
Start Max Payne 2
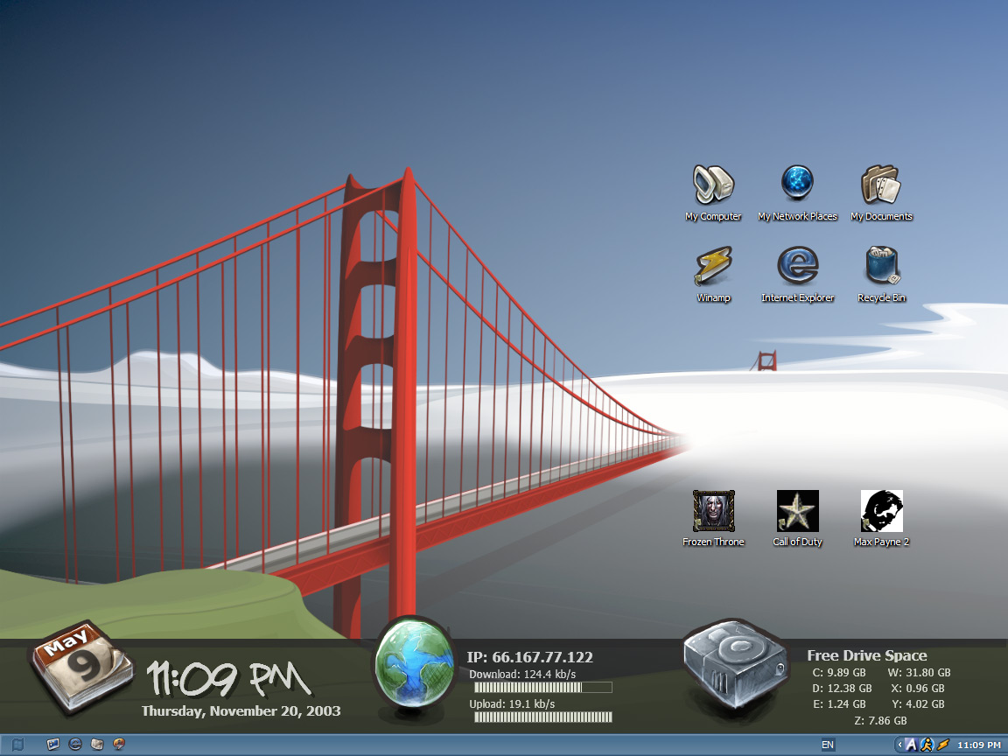click(881, 512)
